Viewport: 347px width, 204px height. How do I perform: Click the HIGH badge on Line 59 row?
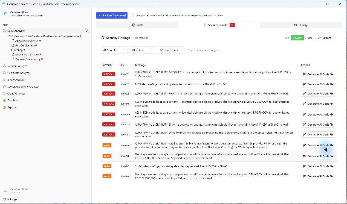(x=107, y=146)
